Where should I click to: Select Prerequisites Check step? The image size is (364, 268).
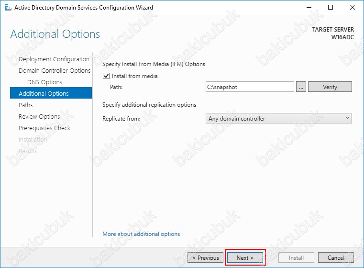[x=44, y=128]
